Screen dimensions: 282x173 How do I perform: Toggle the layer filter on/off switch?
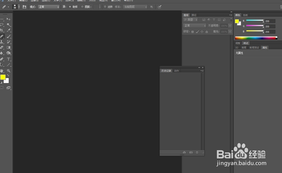point(231,19)
